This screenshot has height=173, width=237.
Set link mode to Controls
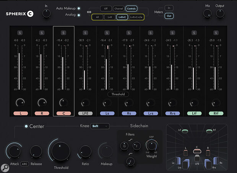[131, 9]
